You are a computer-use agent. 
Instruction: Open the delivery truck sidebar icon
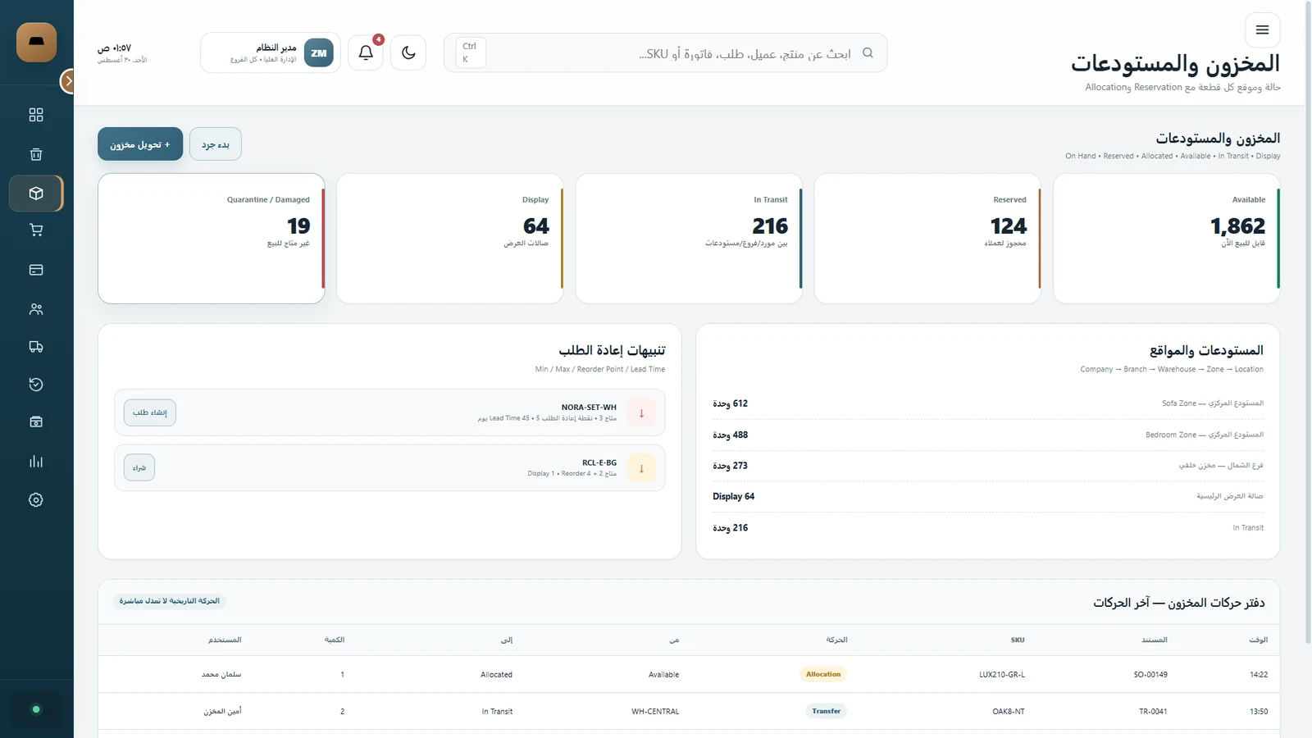(36, 347)
